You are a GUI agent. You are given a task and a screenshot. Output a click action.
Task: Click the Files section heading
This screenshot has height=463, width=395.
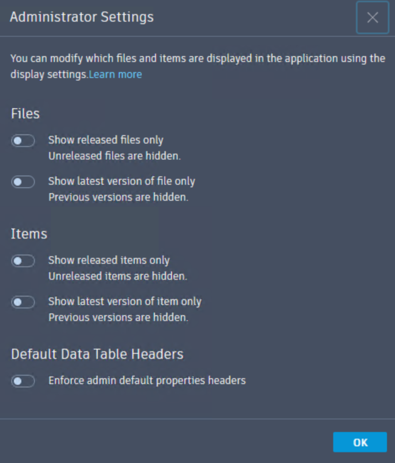click(26, 113)
